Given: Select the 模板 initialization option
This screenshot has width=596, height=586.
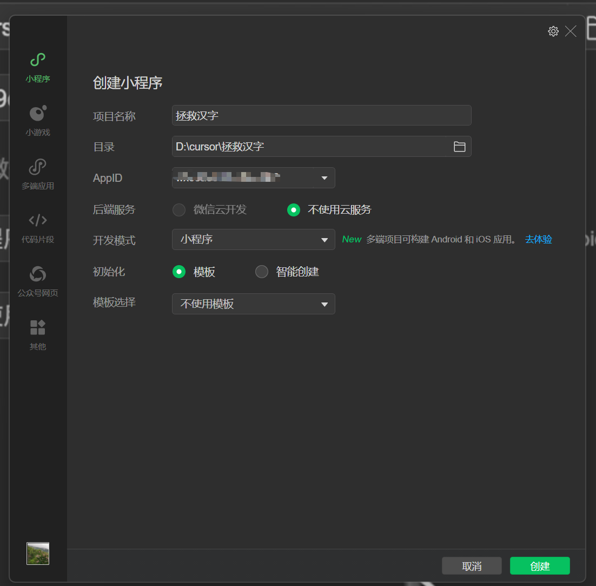Looking at the screenshot, I should 179,272.
